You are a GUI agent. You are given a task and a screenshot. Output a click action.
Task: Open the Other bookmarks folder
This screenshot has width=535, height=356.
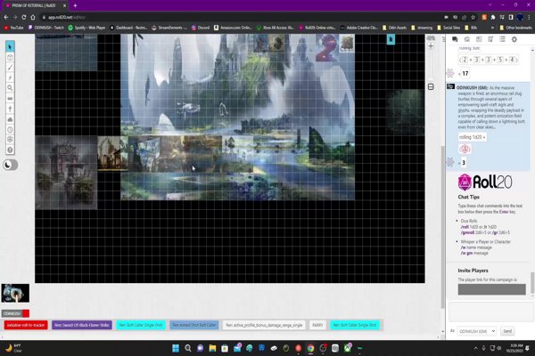point(515,28)
